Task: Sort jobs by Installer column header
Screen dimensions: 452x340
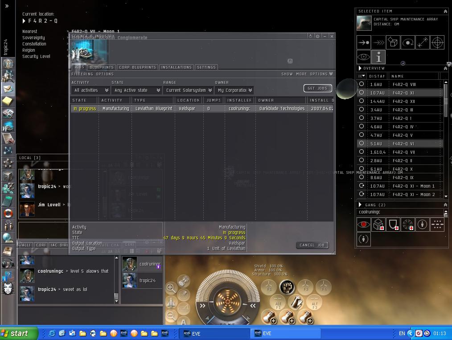Action: click(x=239, y=100)
